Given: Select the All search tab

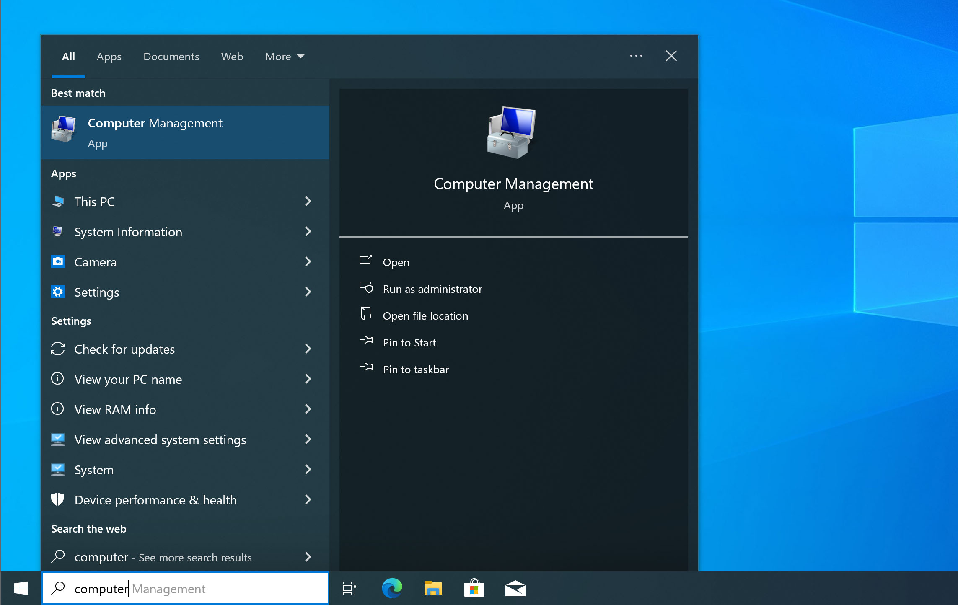Looking at the screenshot, I should coord(68,57).
